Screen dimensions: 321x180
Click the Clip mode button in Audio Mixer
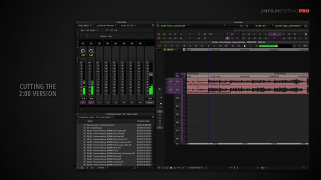pos(110,36)
